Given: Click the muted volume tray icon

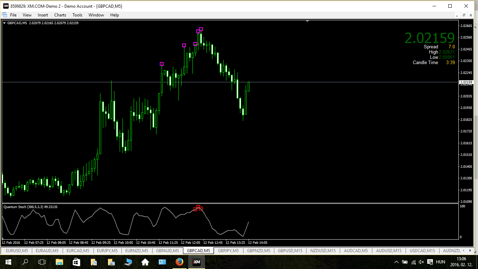Looking at the screenshot, I should 421,262.
